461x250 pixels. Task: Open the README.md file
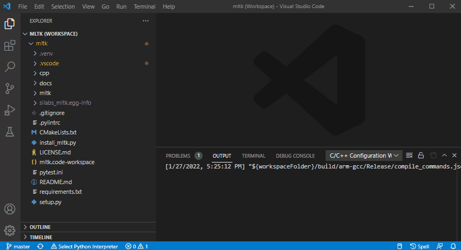[55, 182]
